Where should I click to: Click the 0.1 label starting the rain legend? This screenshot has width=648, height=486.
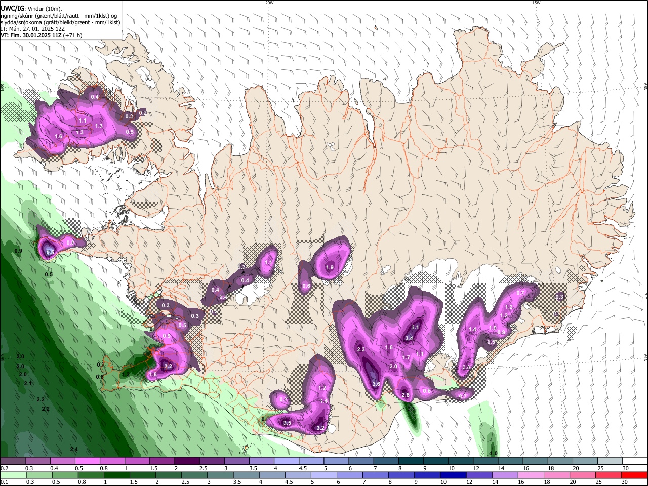[x=4, y=482]
